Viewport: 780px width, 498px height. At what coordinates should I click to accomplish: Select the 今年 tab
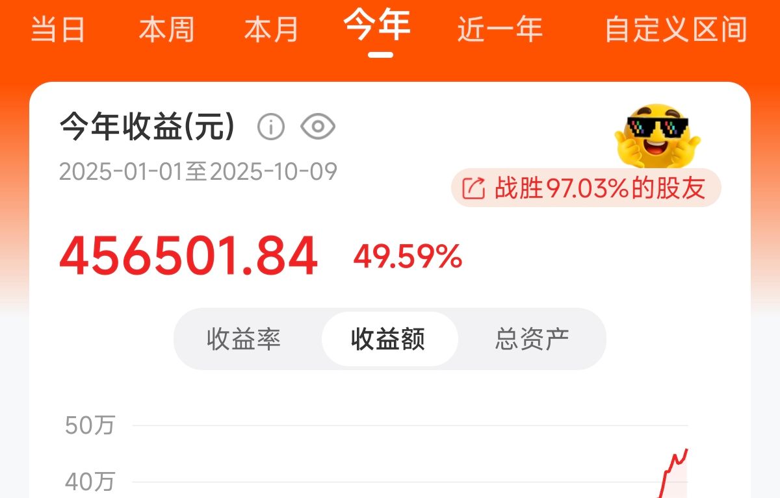pyautogui.click(x=378, y=25)
